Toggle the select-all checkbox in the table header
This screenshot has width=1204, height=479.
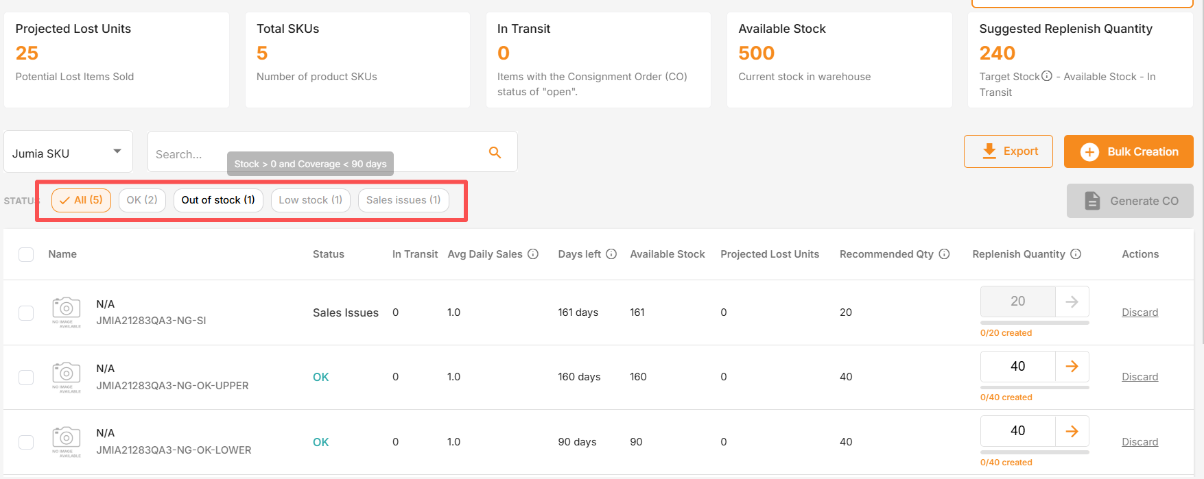(x=26, y=254)
